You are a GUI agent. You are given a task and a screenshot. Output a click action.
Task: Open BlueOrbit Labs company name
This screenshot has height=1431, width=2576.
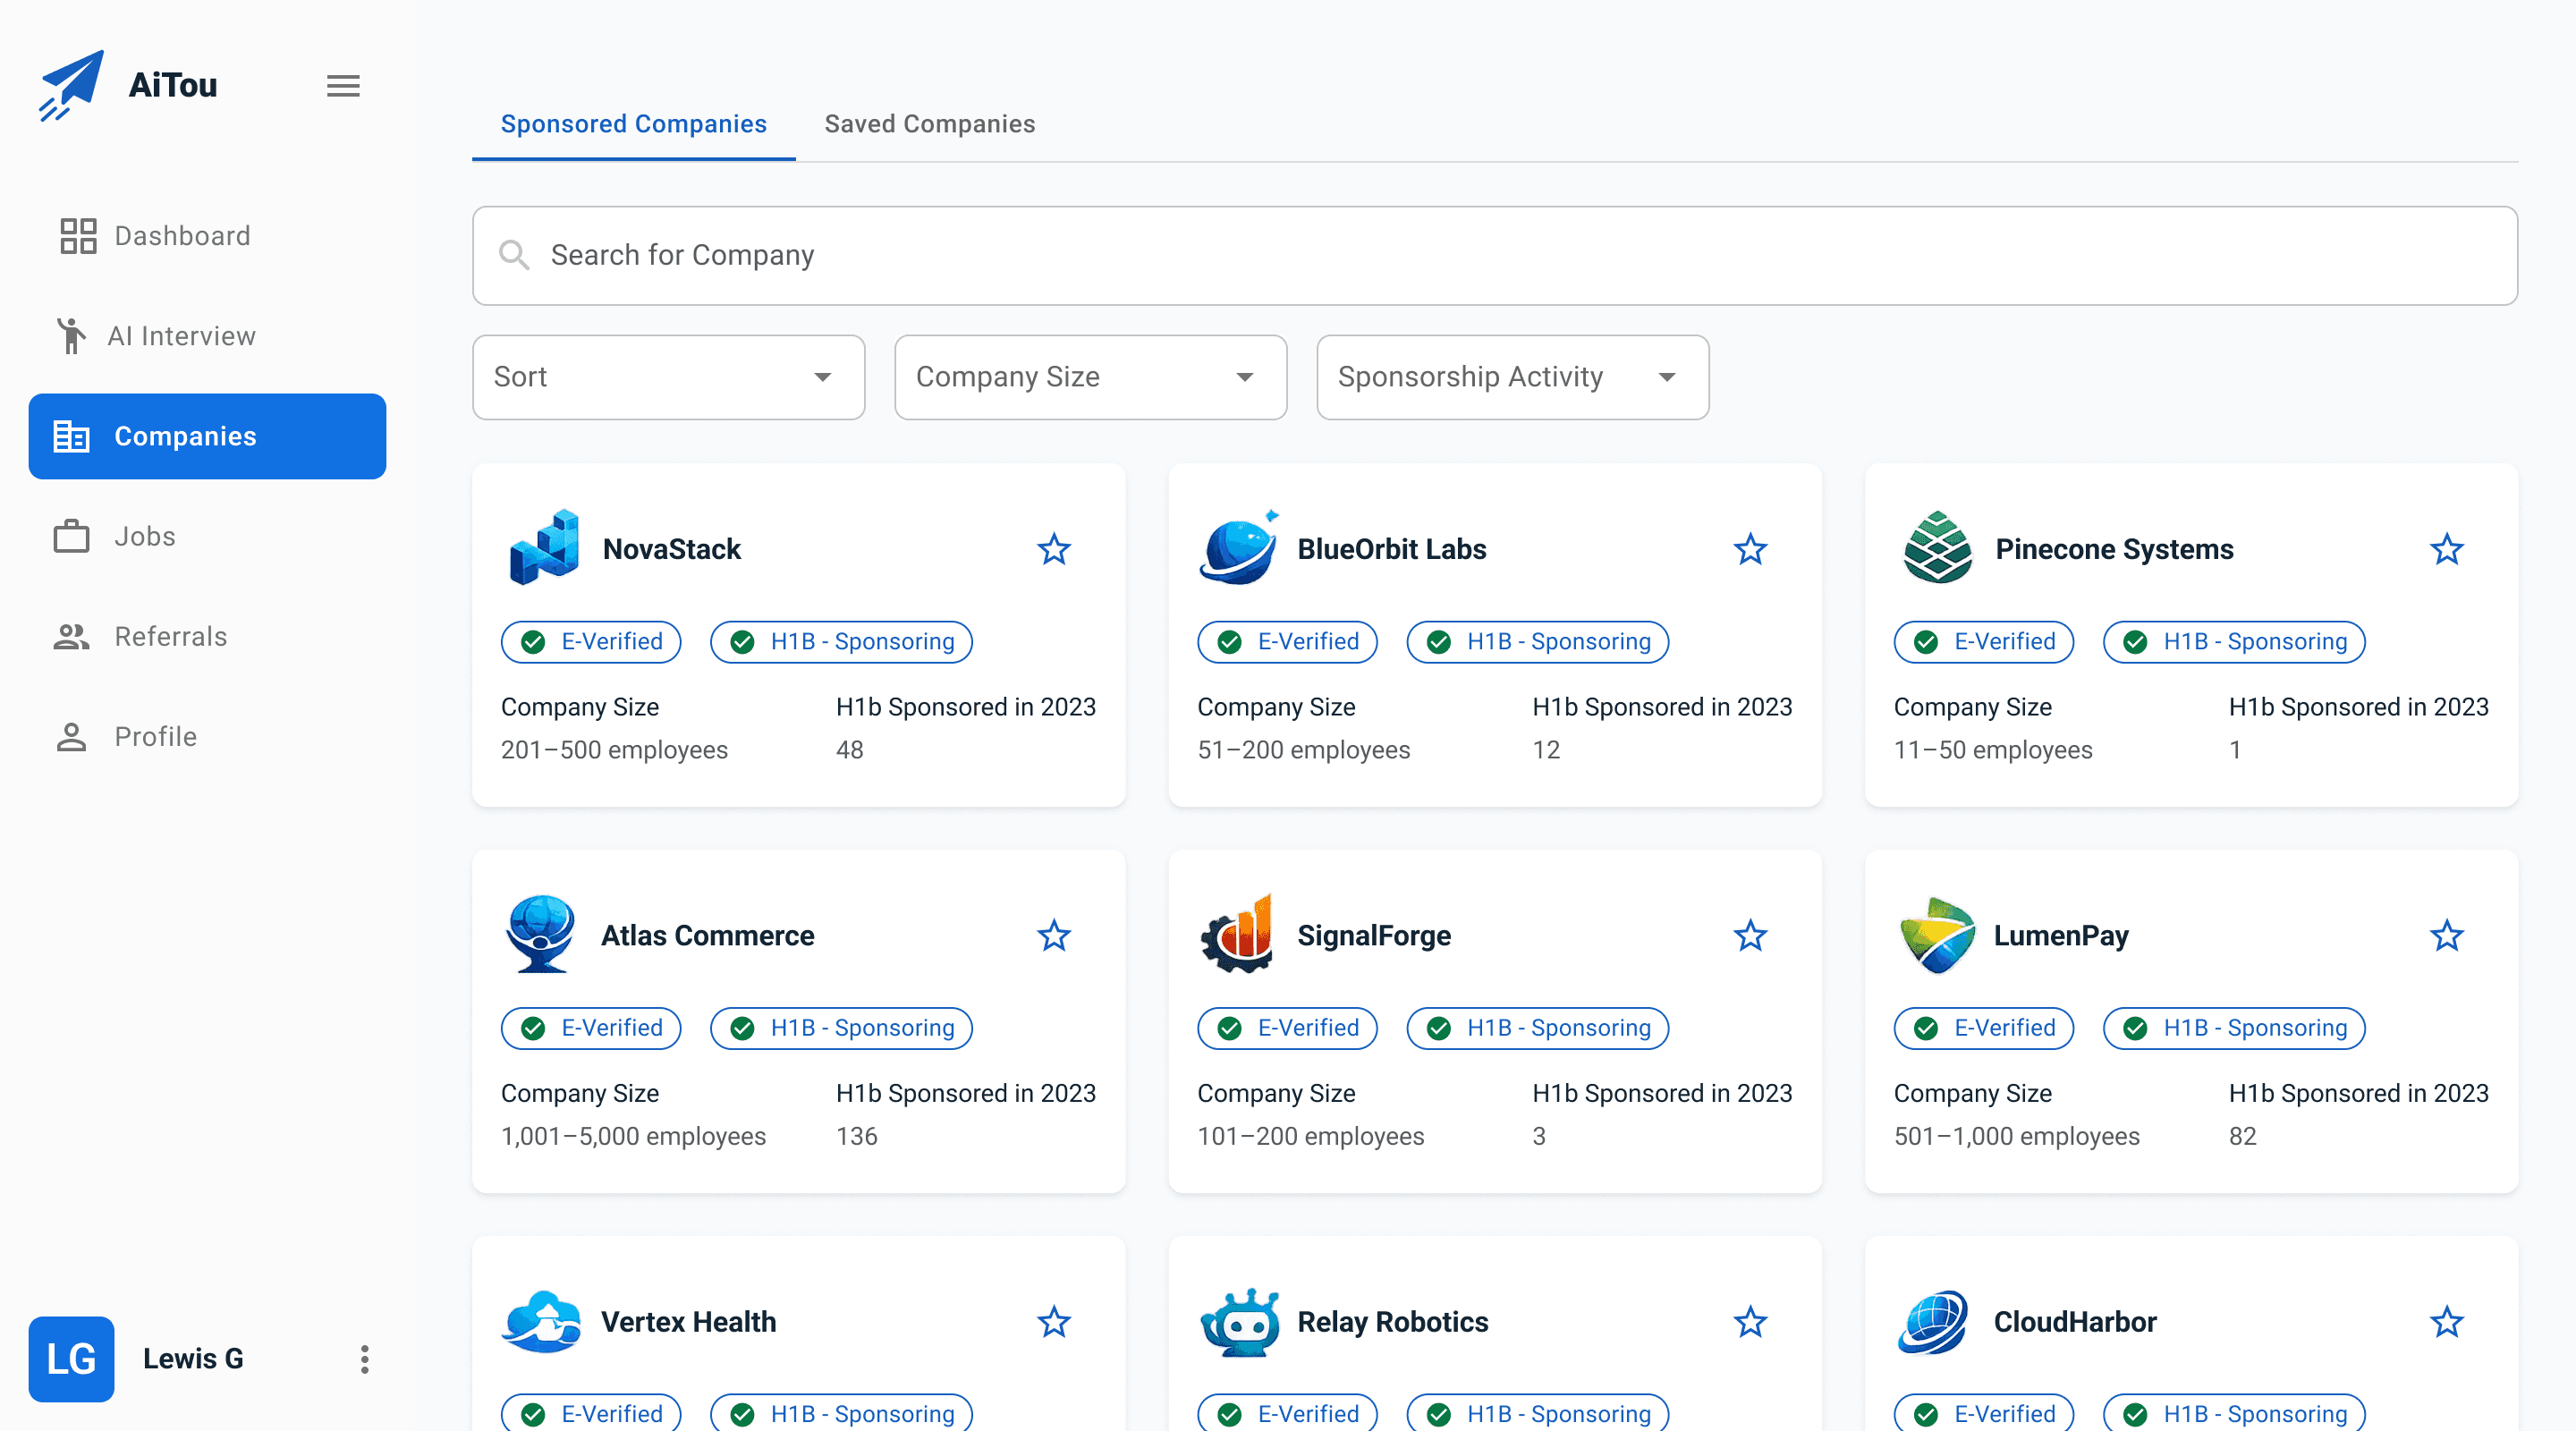[x=1391, y=549]
